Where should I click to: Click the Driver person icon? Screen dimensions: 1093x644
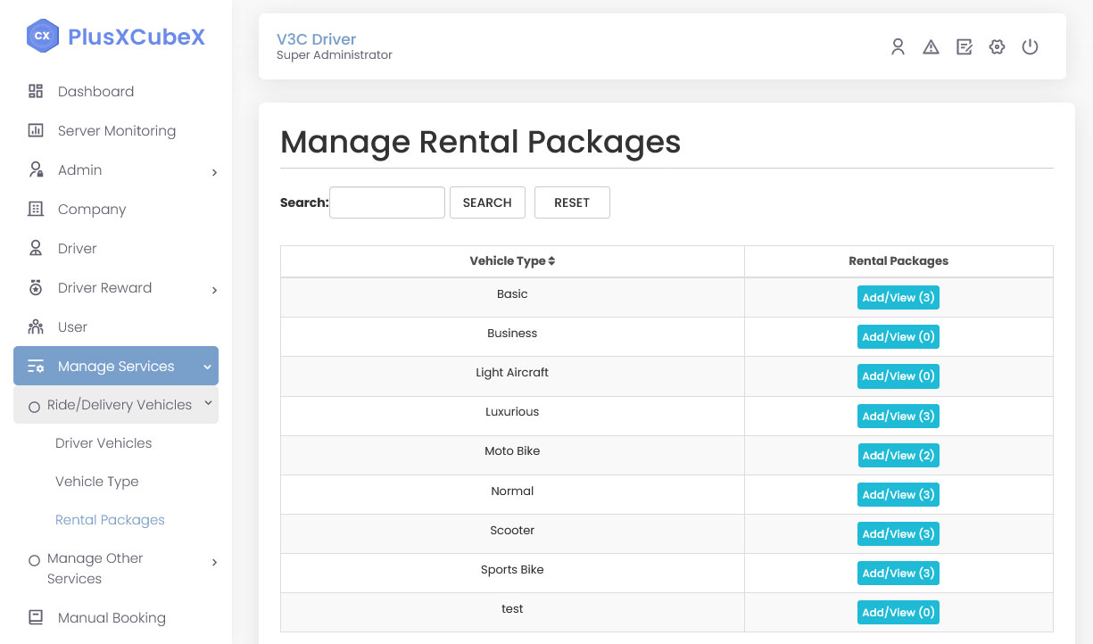tap(36, 248)
